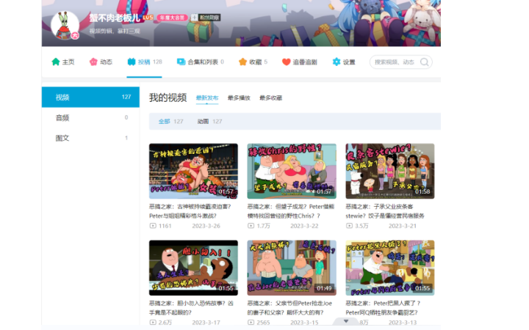The width and height of the screenshot is (529, 330).
Task: Click the LV5 level badge
Action: [x=148, y=18]
